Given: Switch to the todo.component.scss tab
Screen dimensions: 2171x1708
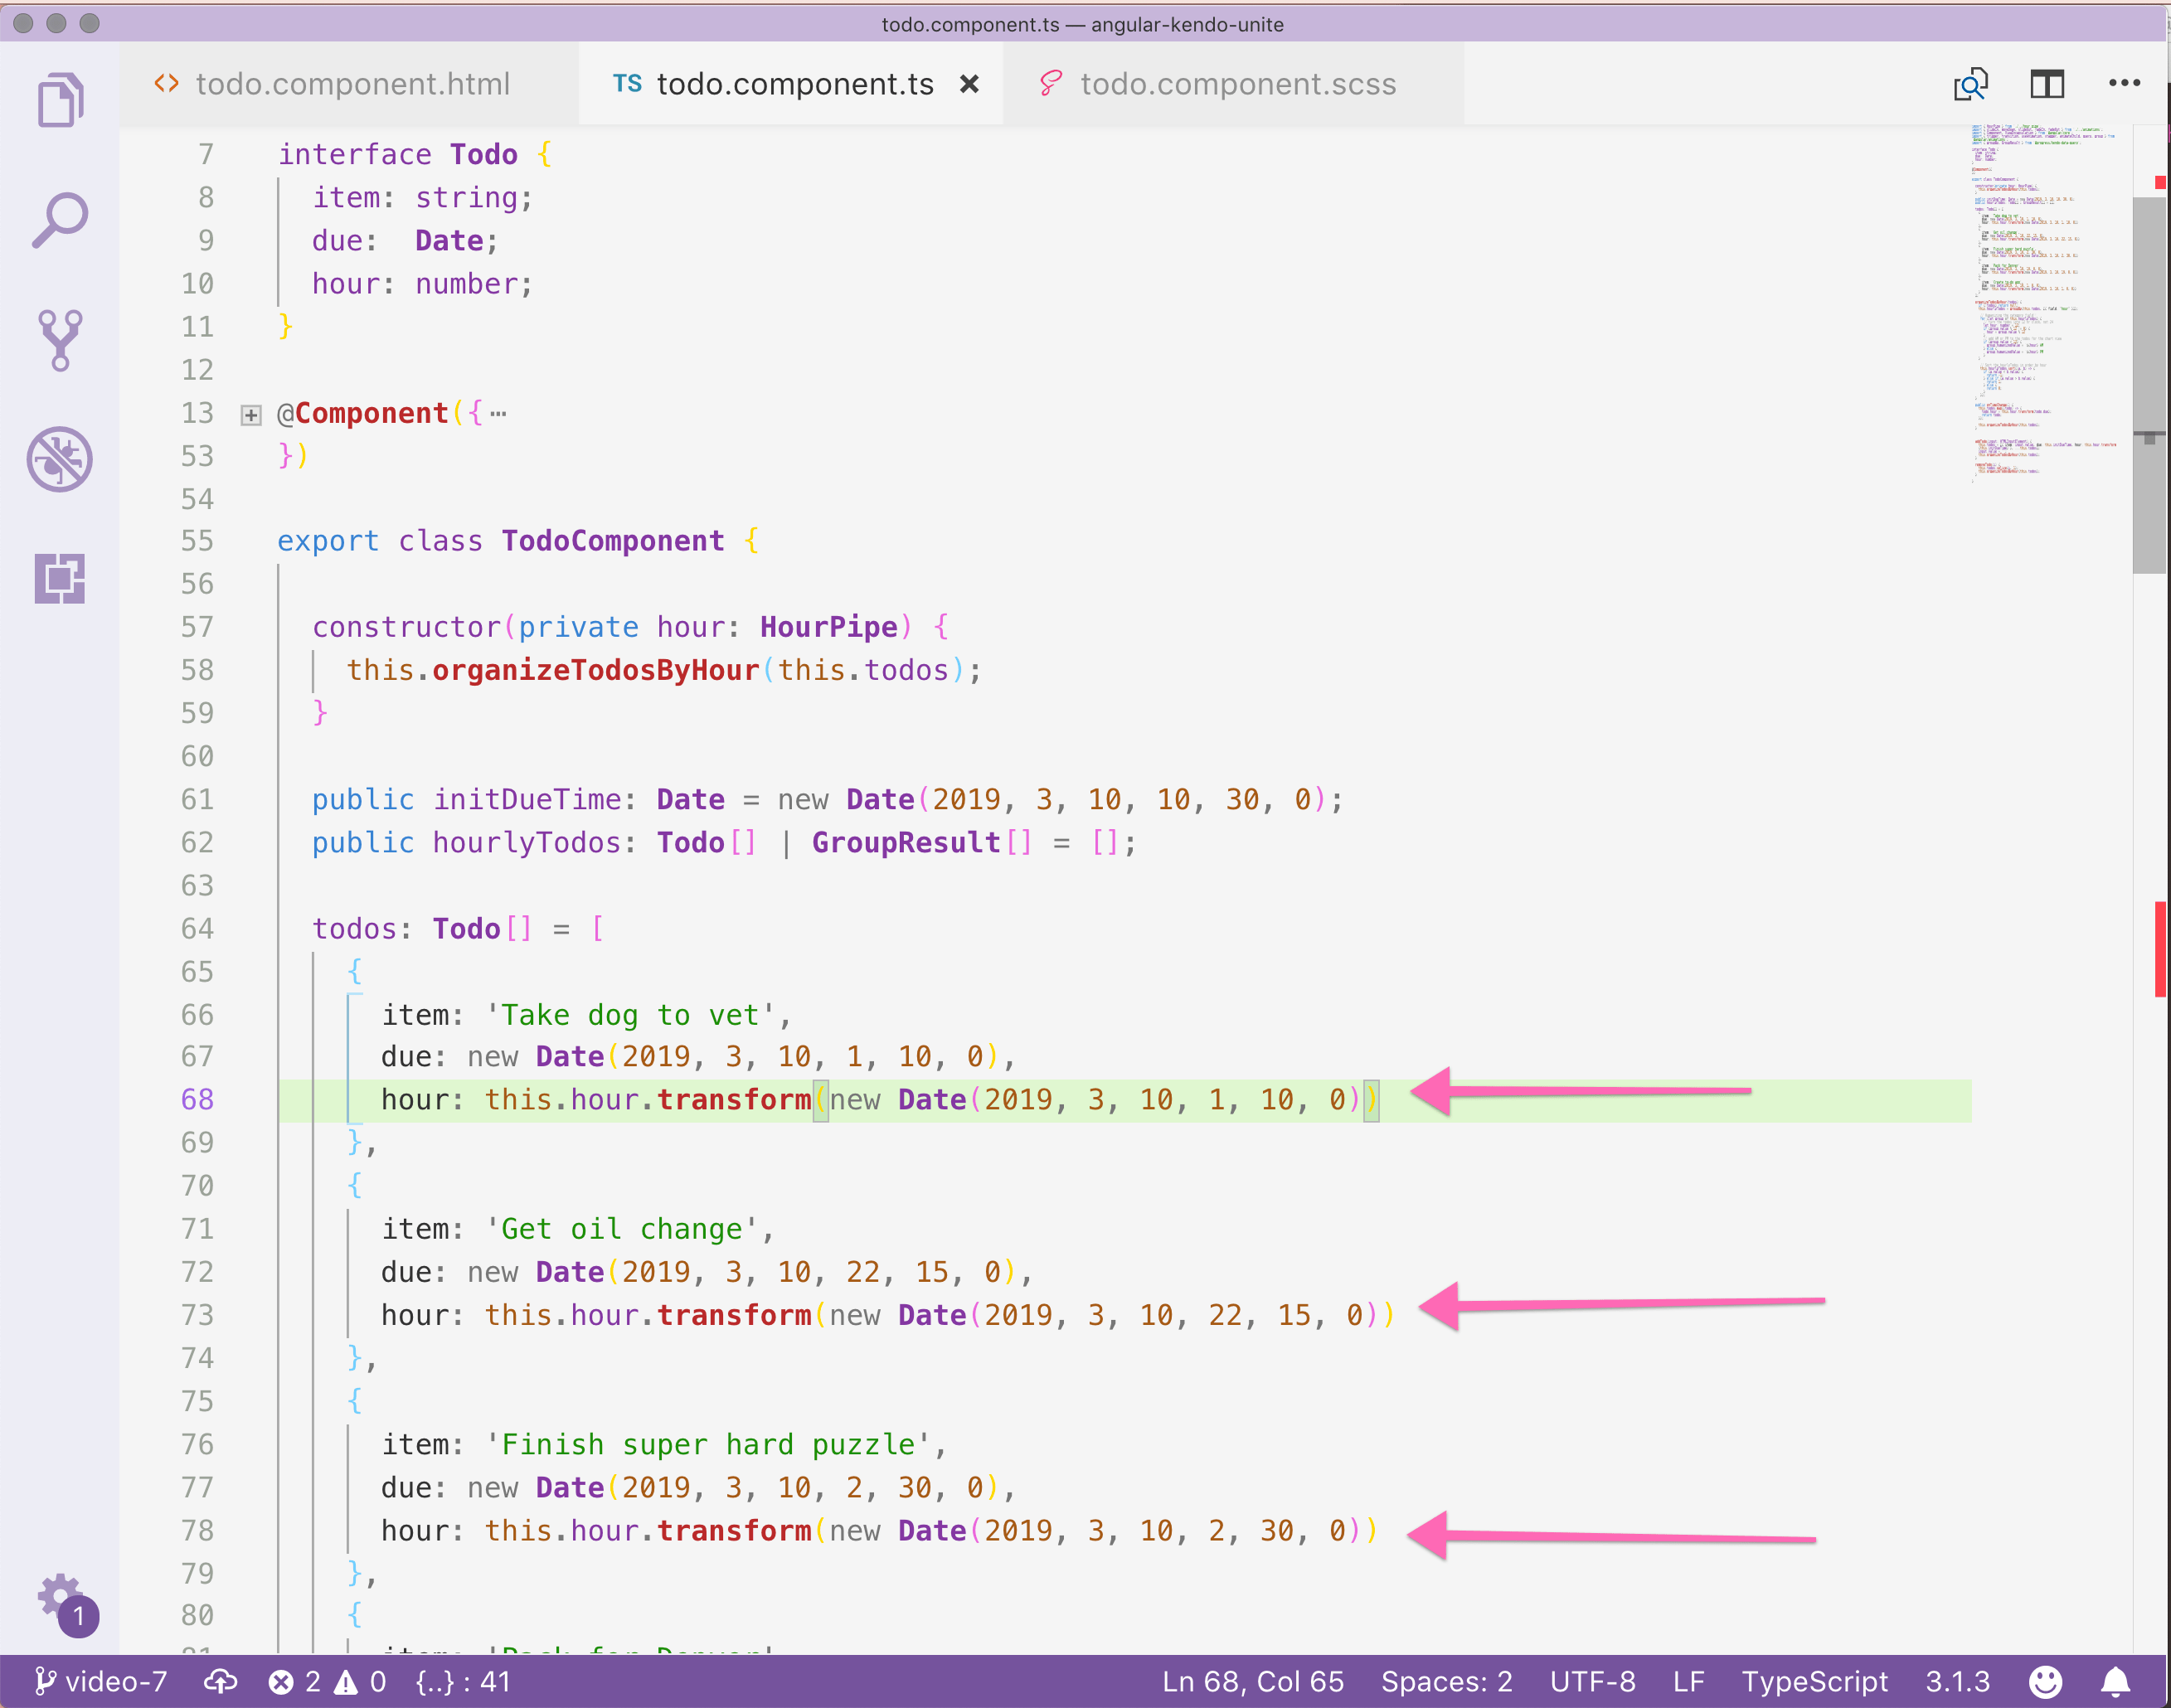Looking at the screenshot, I should coord(1234,84).
